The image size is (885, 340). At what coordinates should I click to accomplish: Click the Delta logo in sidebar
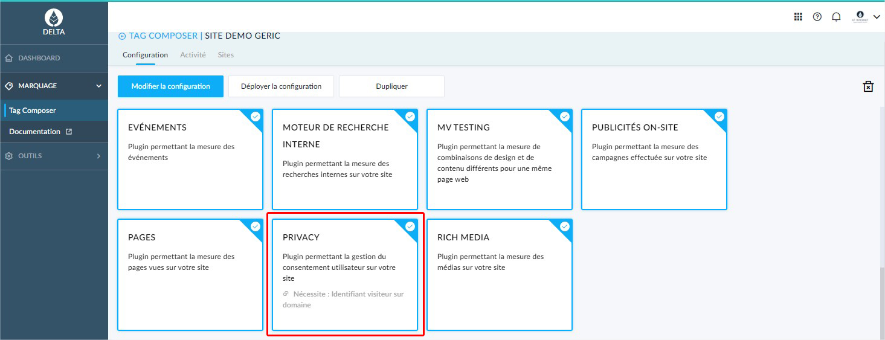[54, 19]
